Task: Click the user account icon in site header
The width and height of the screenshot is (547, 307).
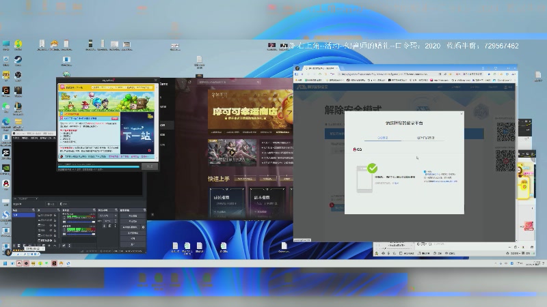Action: [x=505, y=87]
